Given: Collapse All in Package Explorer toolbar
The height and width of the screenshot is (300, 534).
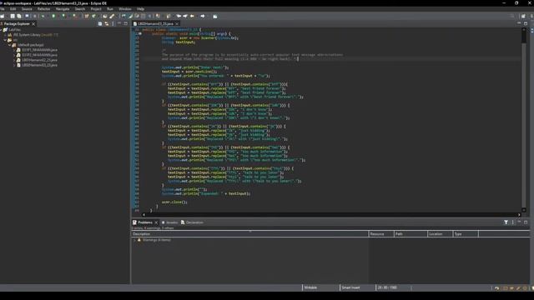Looking at the screenshot, I should tap(100, 24).
